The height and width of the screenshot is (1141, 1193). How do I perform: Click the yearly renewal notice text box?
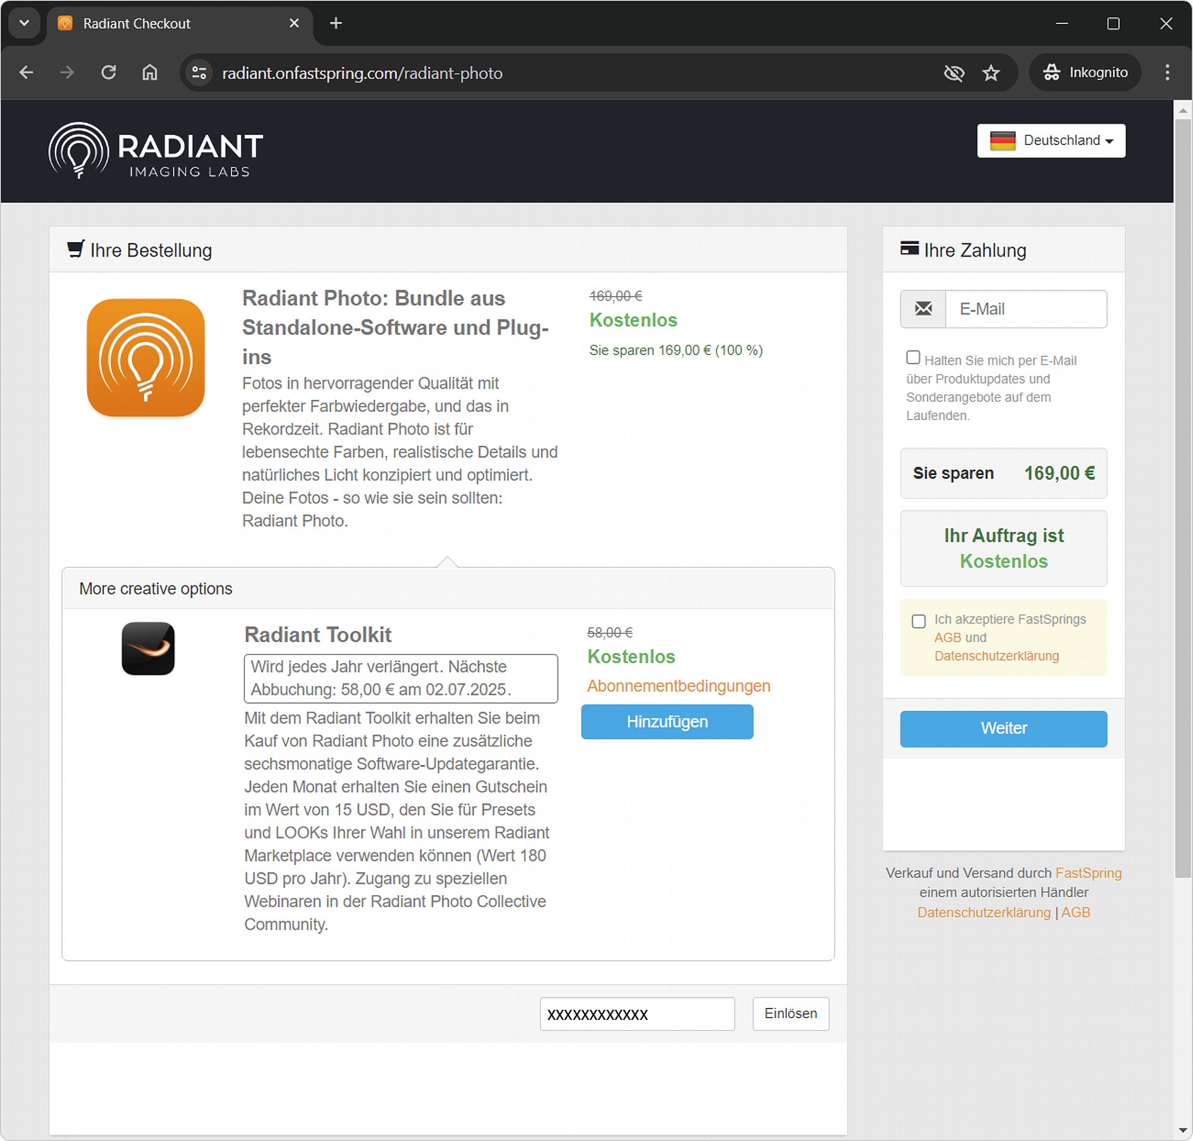click(401, 678)
